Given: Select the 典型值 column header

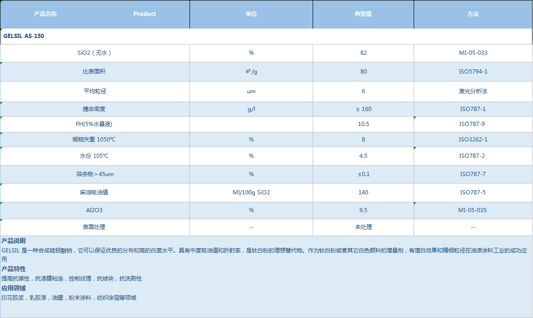Looking at the screenshot, I should 363,14.
